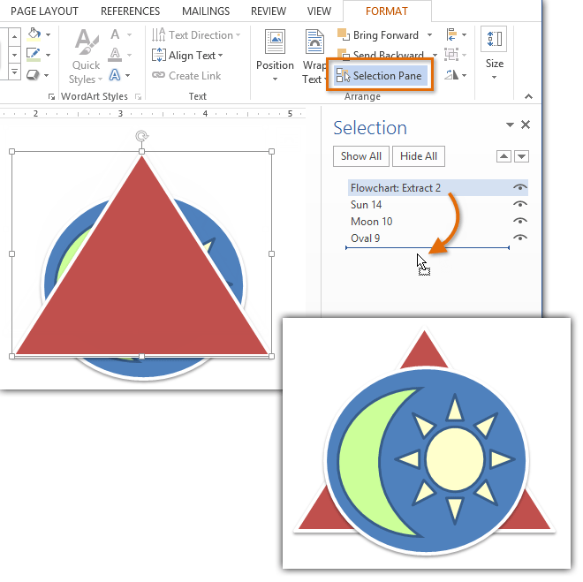
Task: Click the Text Effects glowing A icon
Action: (x=115, y=75)
